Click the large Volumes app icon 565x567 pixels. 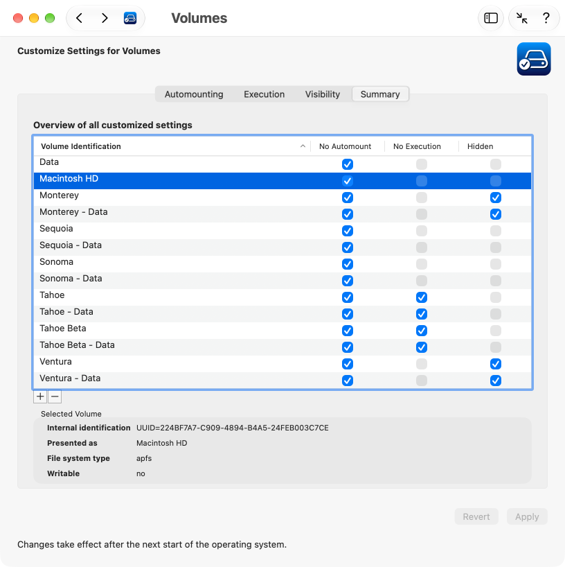coord(534,59)
